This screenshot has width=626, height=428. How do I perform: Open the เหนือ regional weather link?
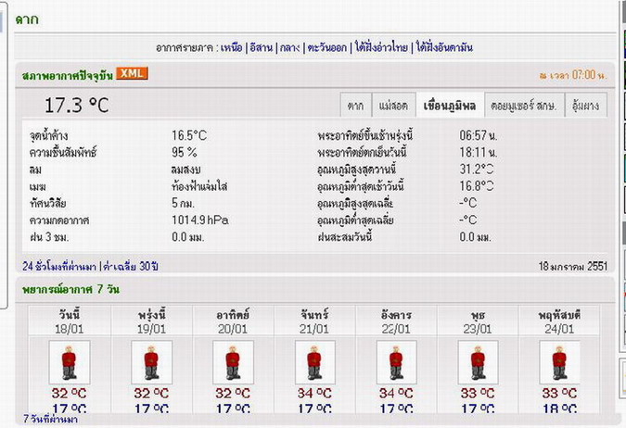point(231,47)
